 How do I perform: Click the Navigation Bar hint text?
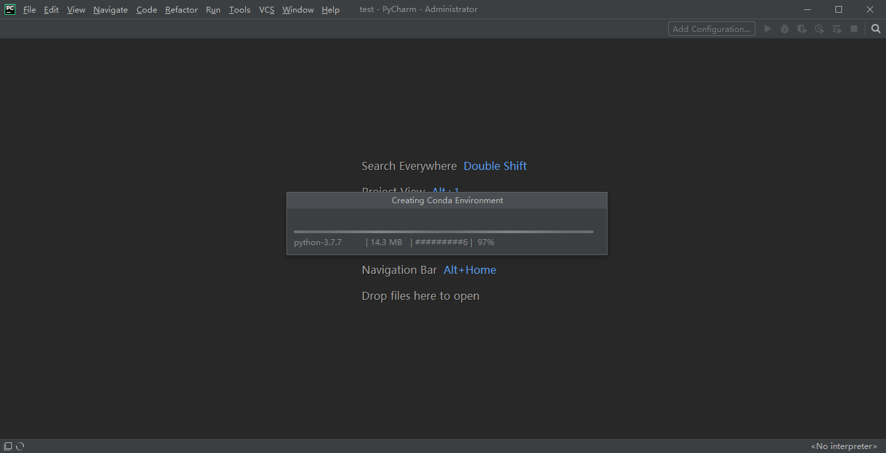(399, 270)
